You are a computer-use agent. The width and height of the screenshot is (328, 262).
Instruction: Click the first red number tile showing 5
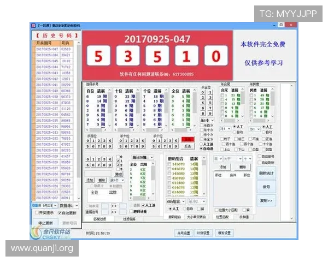[x=97, y=56]
